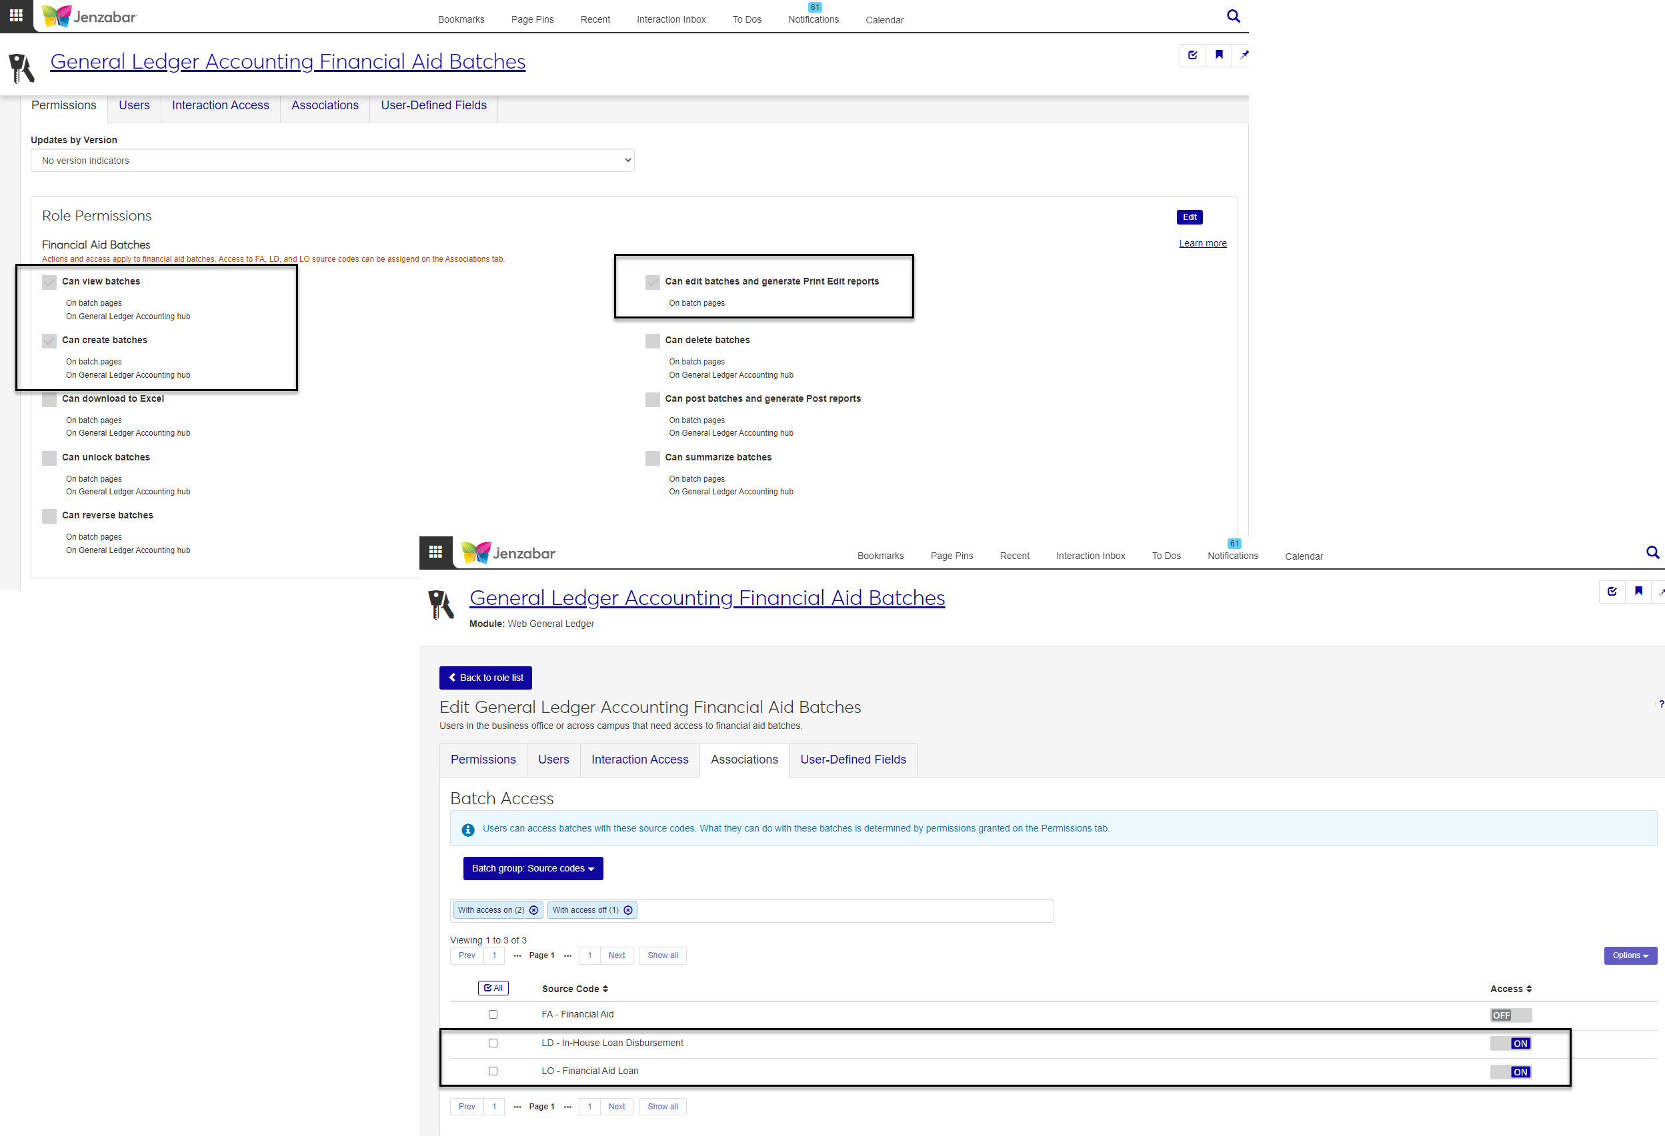Click the search magnifier in top header
This screenshot has height=1136, width=1665.
pos(1233,16)
